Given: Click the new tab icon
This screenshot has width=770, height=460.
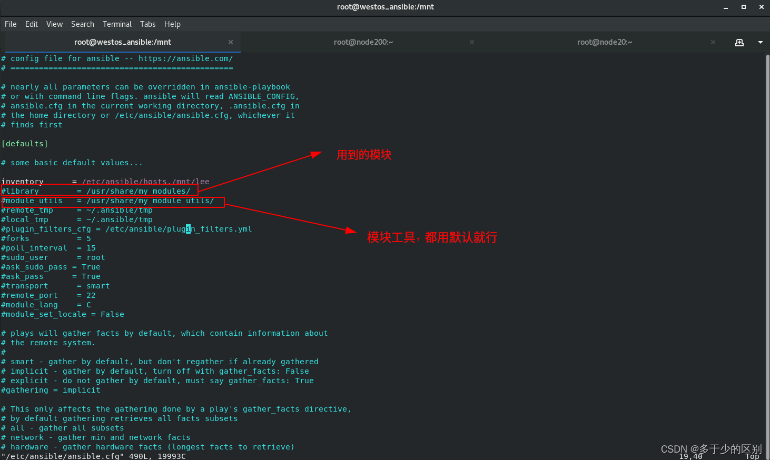Looking at the screenshot, I should coord(739,42).
